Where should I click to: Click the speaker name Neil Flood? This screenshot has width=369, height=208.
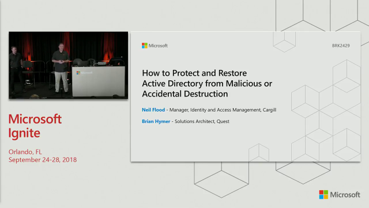coord(153,110)
